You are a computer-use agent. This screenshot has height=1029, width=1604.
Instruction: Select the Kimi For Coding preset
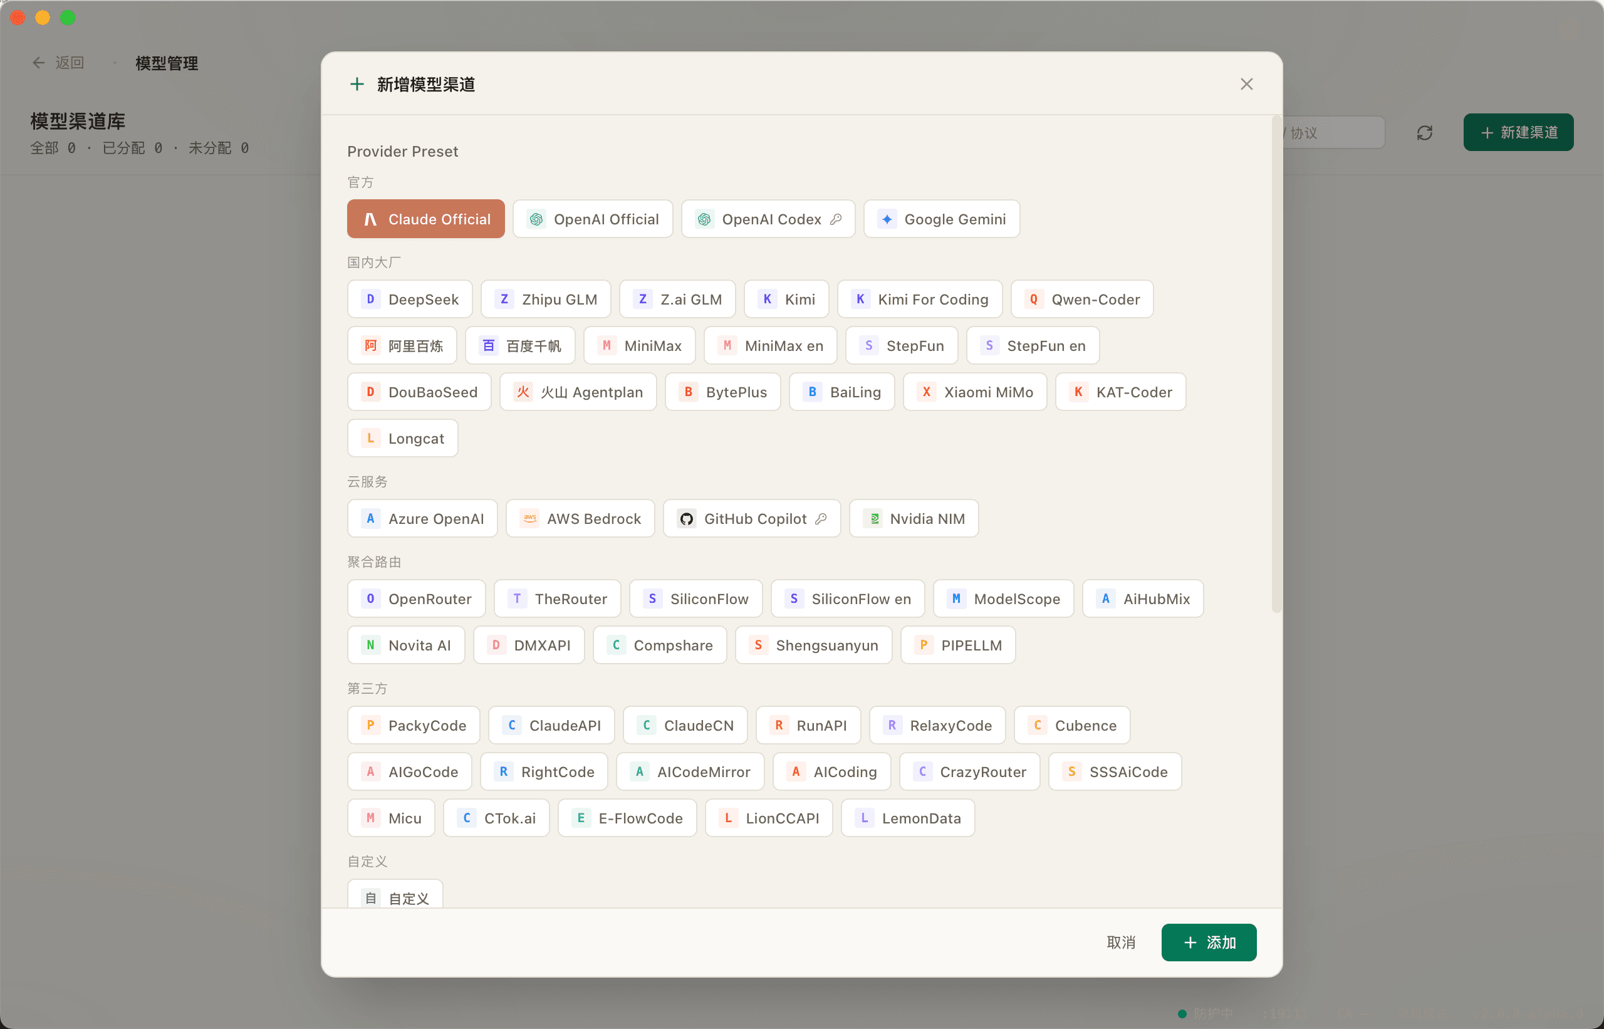coord(919,300)
